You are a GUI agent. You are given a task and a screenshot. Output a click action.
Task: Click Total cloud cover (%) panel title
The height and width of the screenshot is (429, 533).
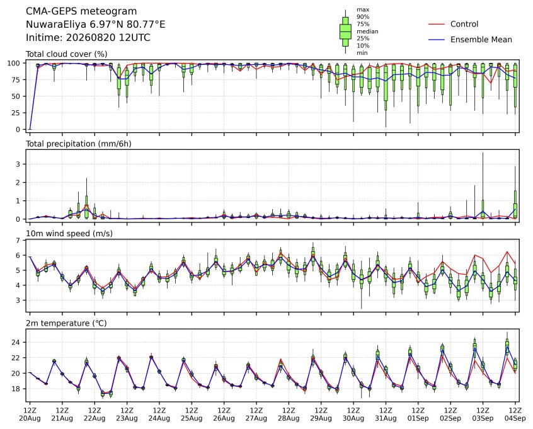tap(67, 54)
